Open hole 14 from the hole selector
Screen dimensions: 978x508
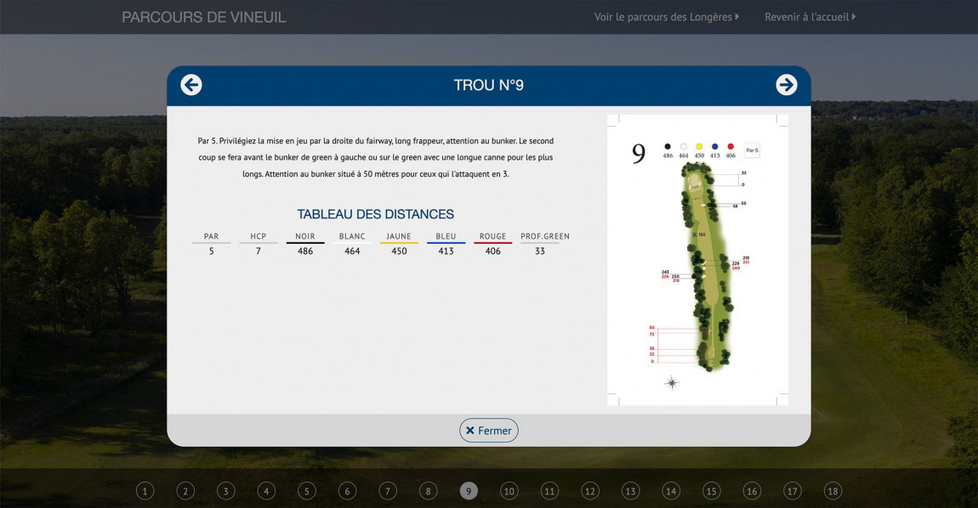pyautogui.click(x=671, y=491)
